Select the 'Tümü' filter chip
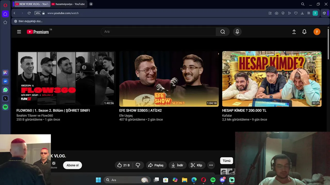Image resolution: width=330 pixels, height=185 pixels. (x=226, y=161)
